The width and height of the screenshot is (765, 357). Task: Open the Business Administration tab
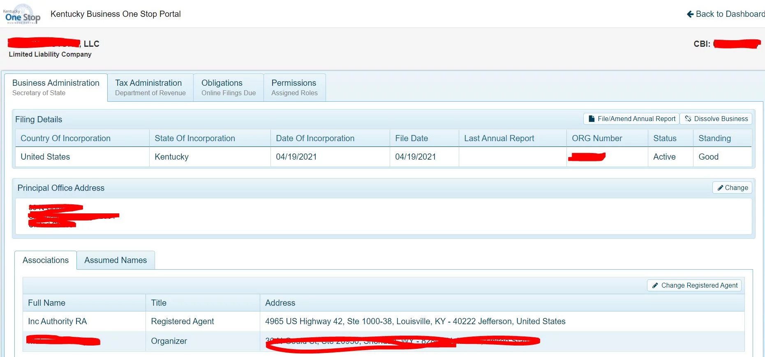click(56, 87)
